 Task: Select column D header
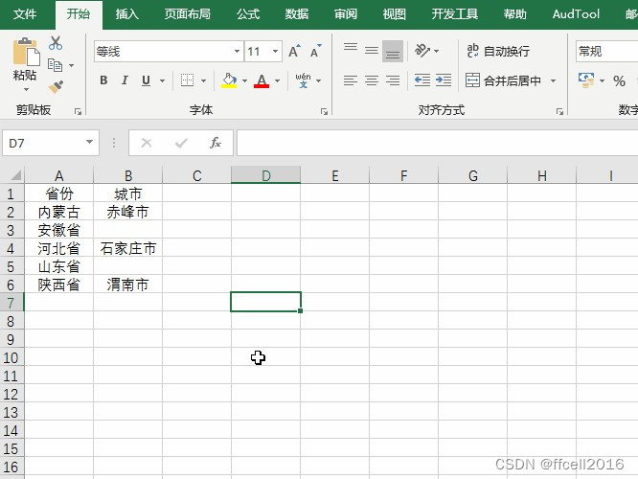[x=265, y=175]
